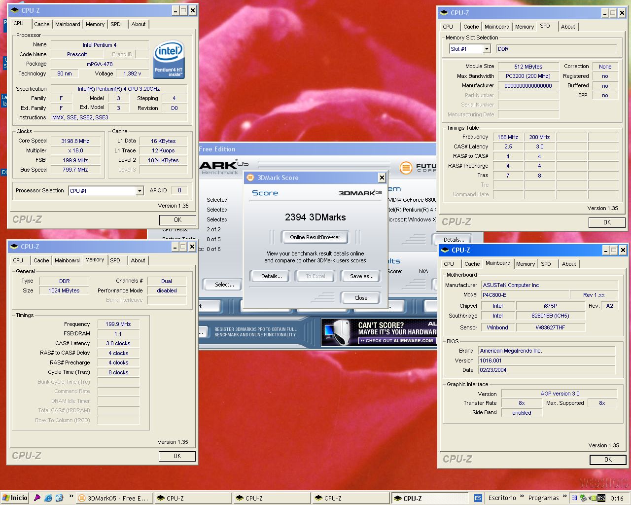Image resolution: width=631 pixels, height=505 pixels.
Task: Open Internet Explorer from Quick Launch
Action: pos(48,498)
